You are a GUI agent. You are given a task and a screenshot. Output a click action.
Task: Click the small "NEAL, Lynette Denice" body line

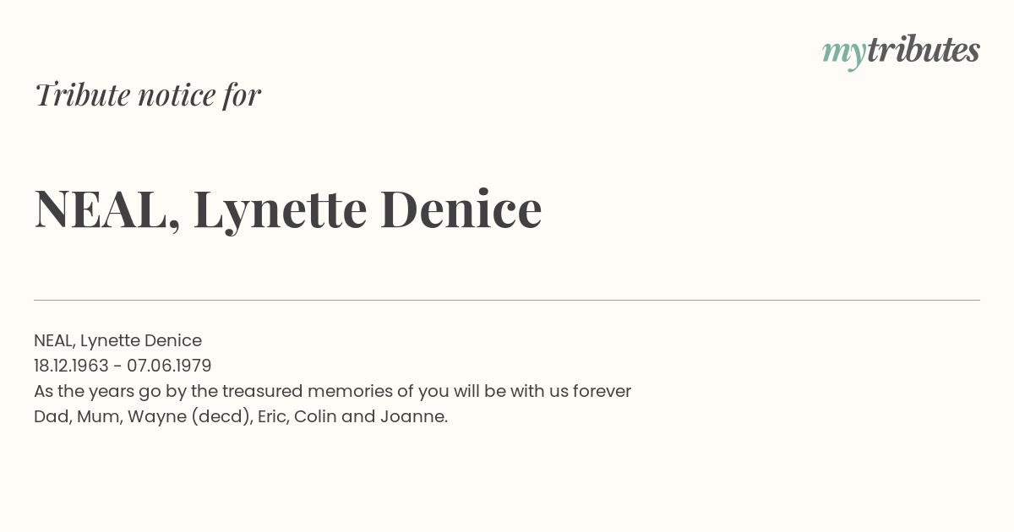117,340
